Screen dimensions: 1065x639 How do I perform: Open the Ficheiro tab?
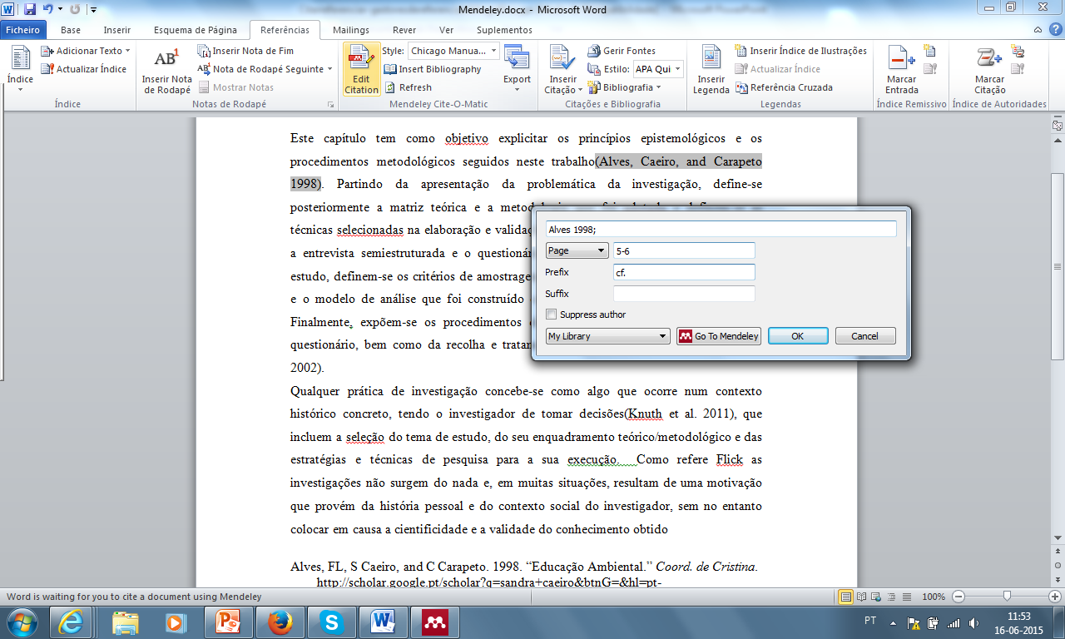pos(22,30)
